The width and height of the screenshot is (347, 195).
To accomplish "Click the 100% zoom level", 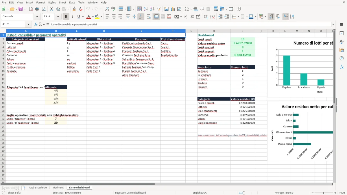I will pyautogui.click(x=342, y=193).
